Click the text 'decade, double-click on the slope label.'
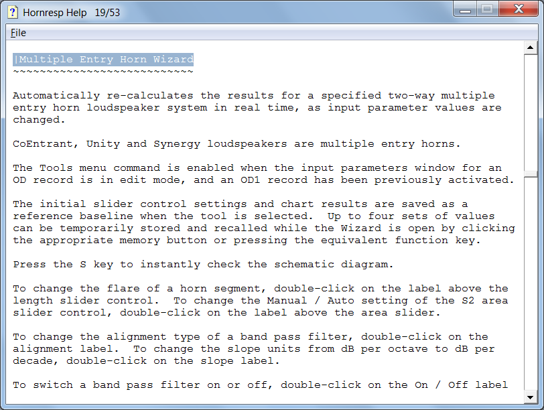 (146, 361)
